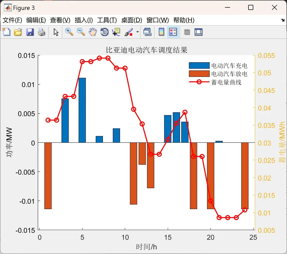Open a file with folder icon

tap(18, 32)
